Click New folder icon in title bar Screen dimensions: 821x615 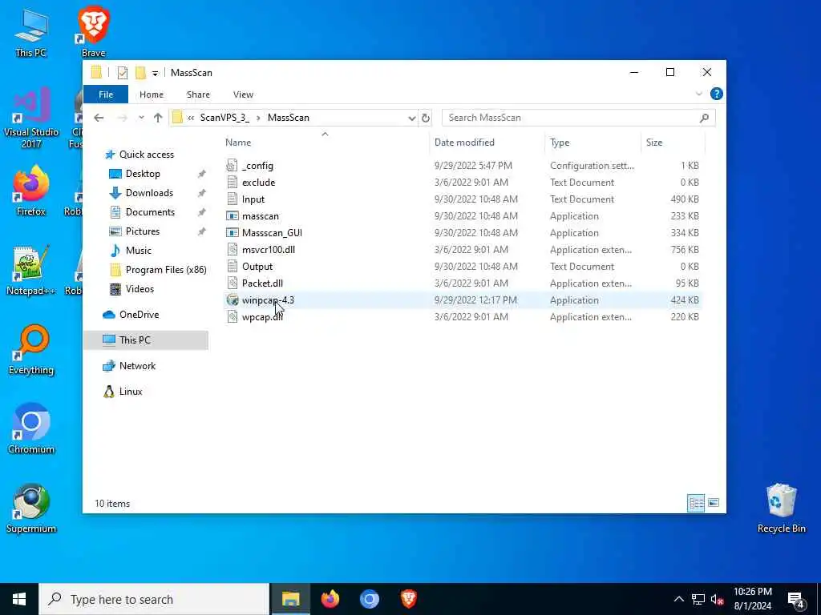click(140, 73)
